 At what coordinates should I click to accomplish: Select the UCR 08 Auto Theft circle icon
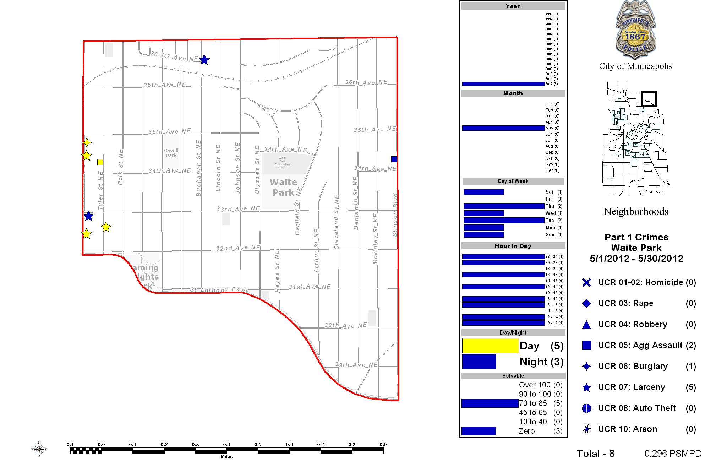(586, 408)
